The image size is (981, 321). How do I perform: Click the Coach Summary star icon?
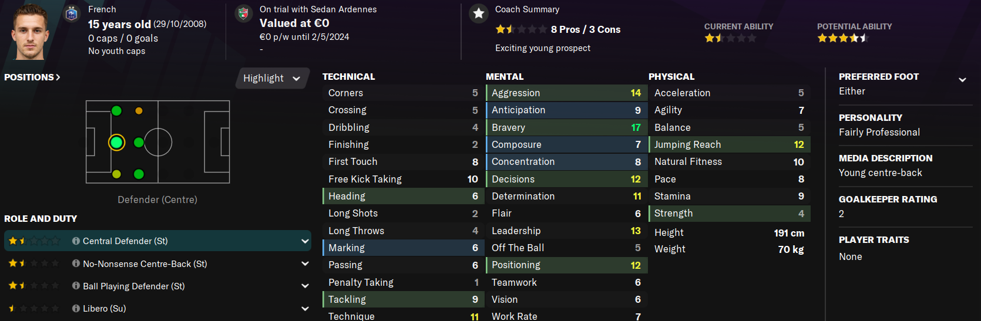(479, 13)
